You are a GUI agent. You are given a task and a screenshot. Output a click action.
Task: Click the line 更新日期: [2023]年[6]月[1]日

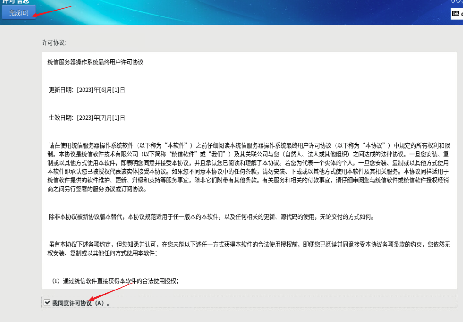pos(87,90)
